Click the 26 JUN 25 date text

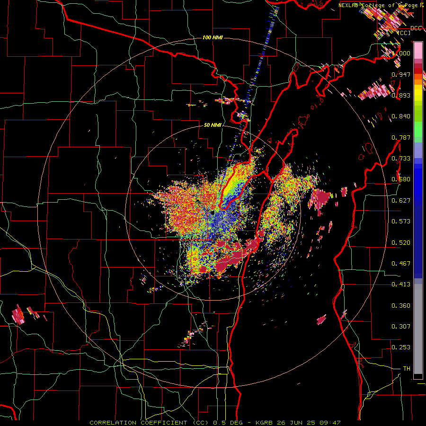[296, 423]
